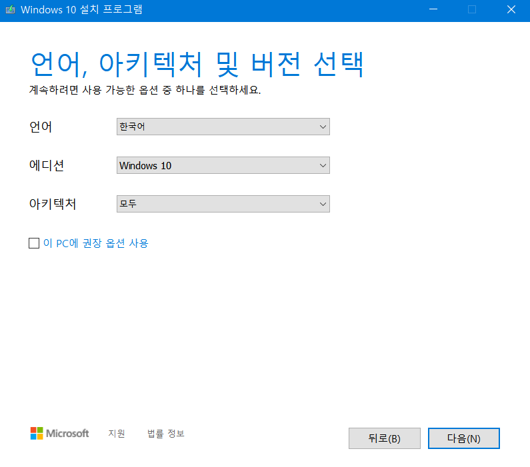Click the '언어, 아키텍처 및 버전 선택' heading
Viewport: 530px width, 467px height.
click(x=197, y=64)
